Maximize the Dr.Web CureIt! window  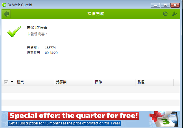pyautogui.click(x=165, y=5)
